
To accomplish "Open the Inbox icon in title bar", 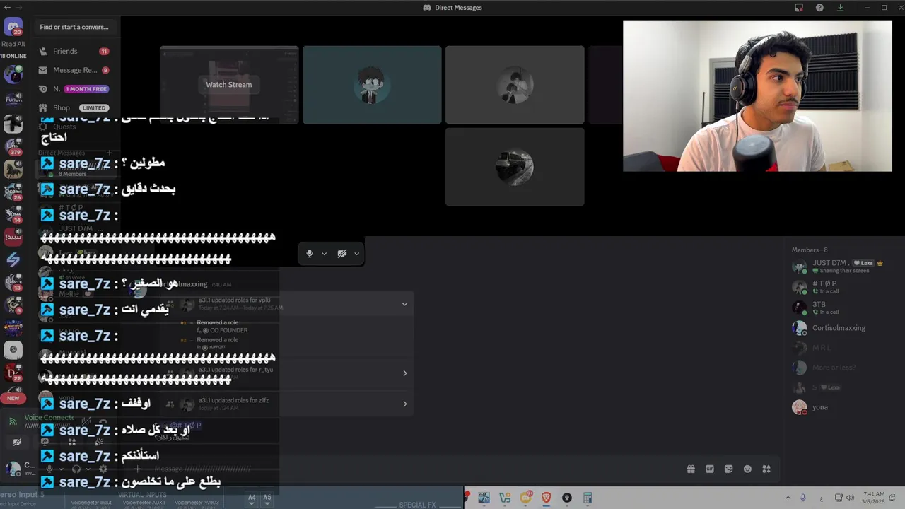I will 799,7.
